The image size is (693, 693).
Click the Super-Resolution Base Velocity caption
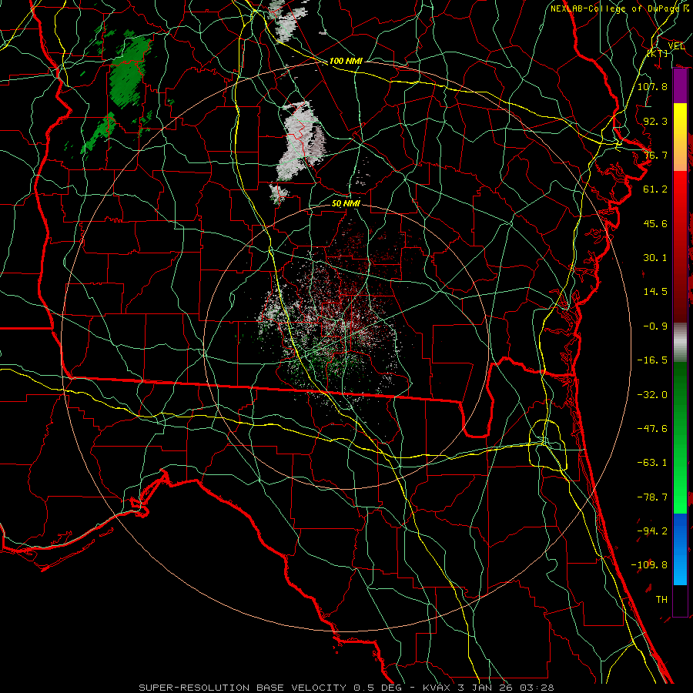pos(346,688)
